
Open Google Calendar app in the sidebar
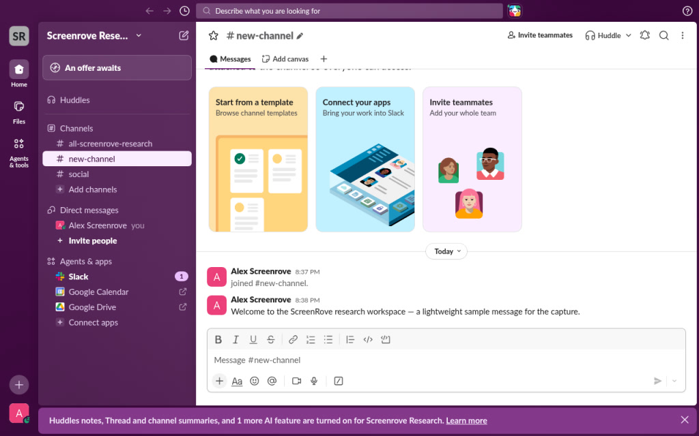[117, 292]
